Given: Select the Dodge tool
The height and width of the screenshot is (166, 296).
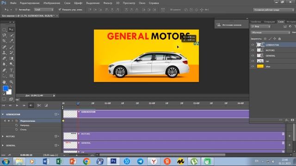Looking at the screenshot, I should click(11, 64).
